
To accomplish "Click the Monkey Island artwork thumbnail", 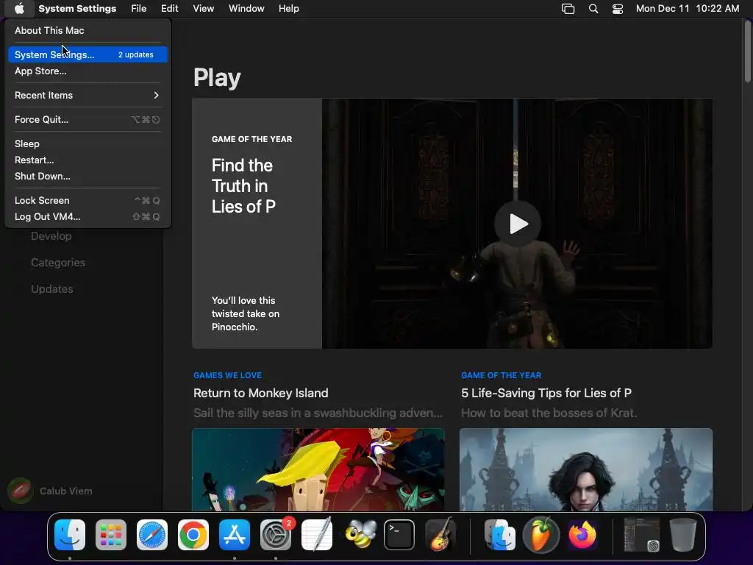I will (x=318, y=469).
